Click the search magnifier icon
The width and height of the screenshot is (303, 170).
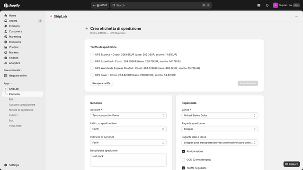click(x=114, y=5)
